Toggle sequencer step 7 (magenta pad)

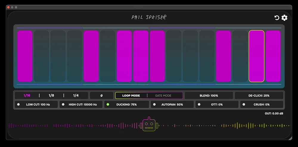tap(124, 56)
